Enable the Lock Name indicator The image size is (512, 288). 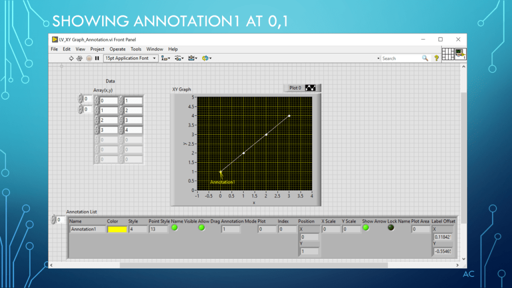(391, 227)
